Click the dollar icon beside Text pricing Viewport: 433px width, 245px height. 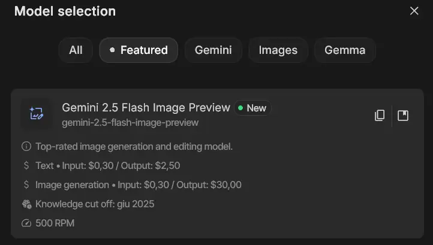pyautogui.click(x=26, y=165)
